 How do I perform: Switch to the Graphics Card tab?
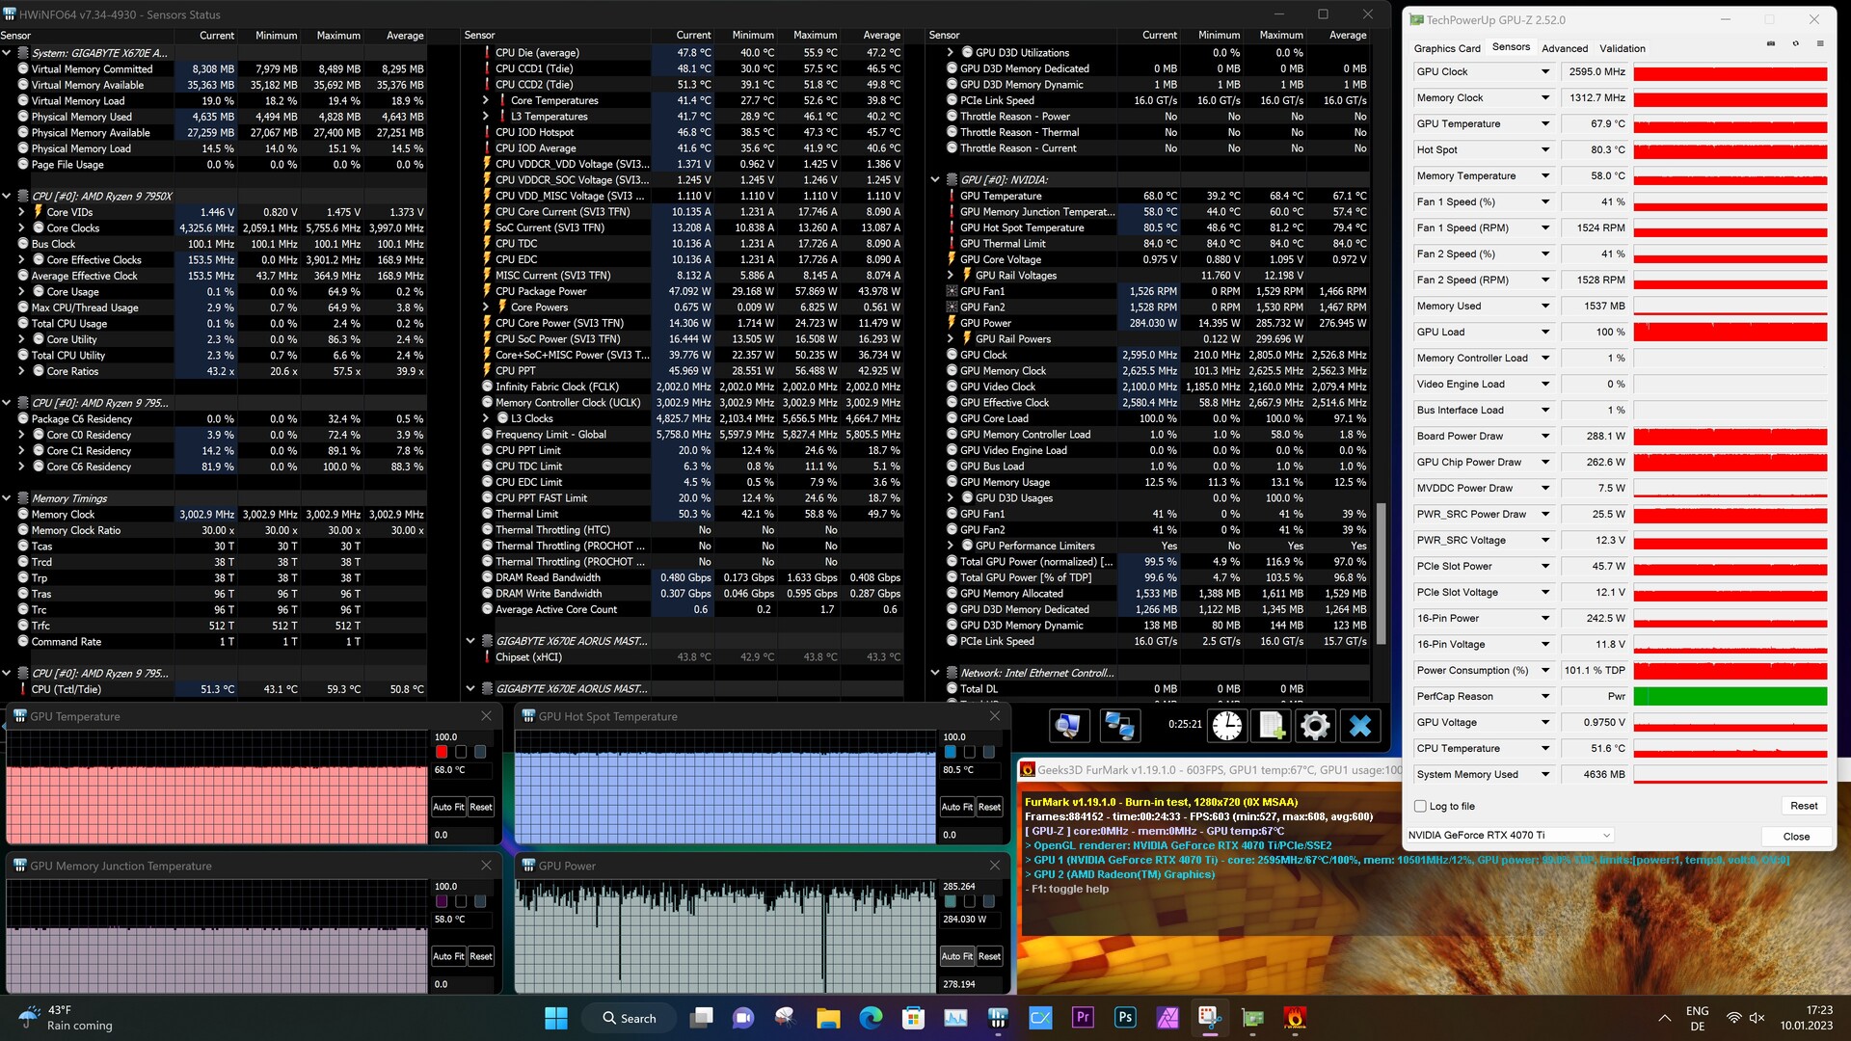click(1446, 48)
